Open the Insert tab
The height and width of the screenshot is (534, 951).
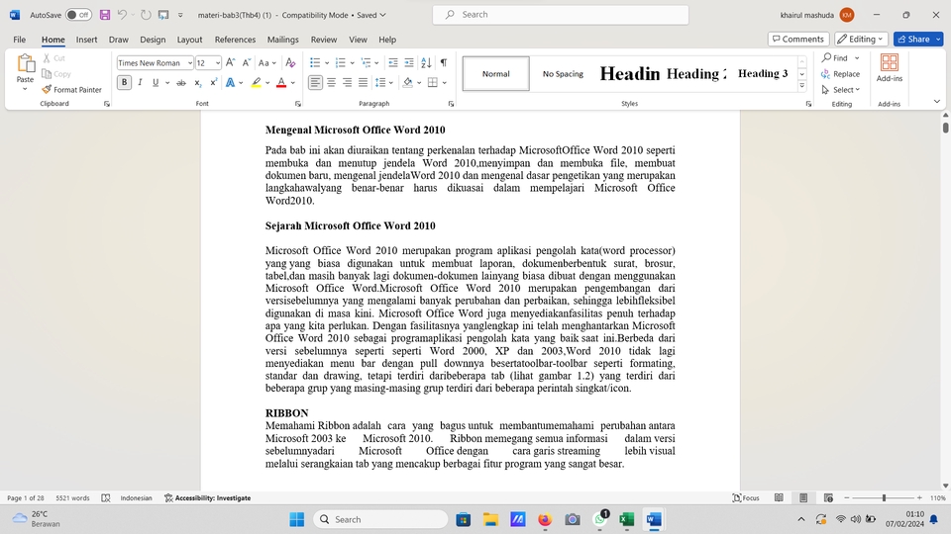tap(87, 40)
